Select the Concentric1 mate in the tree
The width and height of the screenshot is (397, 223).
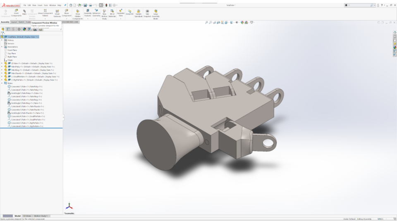[x=26, y=86]
